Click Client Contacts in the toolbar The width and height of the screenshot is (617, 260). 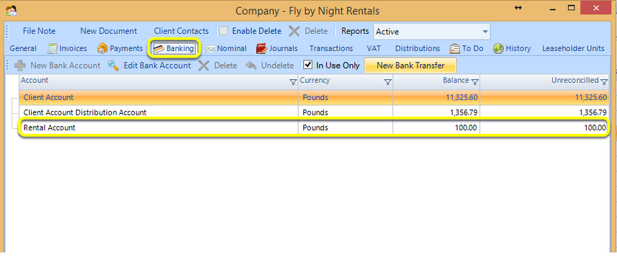[x=181, y=31]
